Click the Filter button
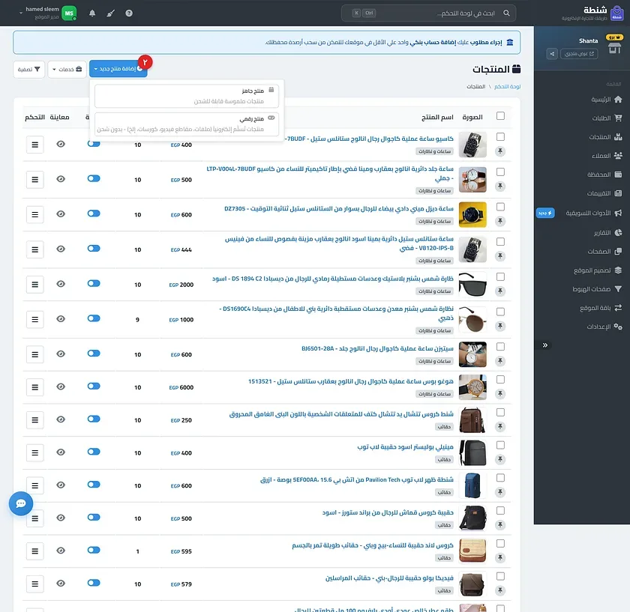The image size is (630, 612). pos(29,70)
